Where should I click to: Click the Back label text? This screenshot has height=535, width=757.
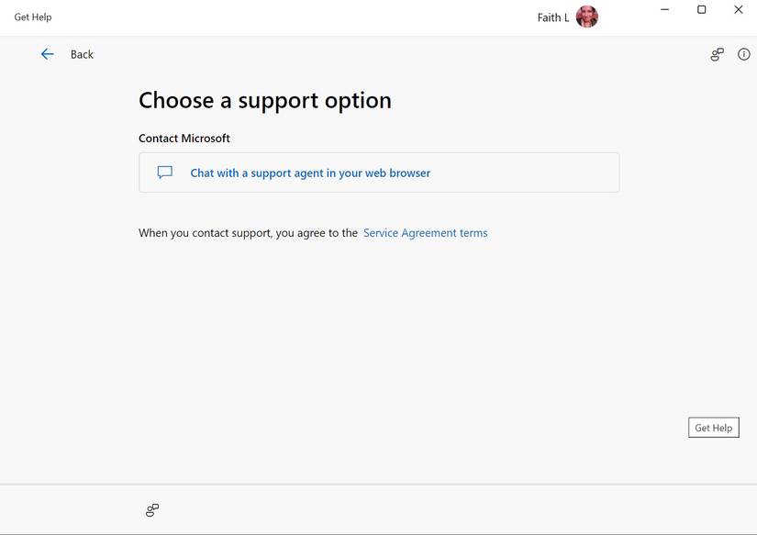pyautogui.click(x=82, y=55)
